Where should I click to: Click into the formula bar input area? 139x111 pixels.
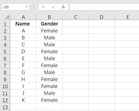click(104, 7)
